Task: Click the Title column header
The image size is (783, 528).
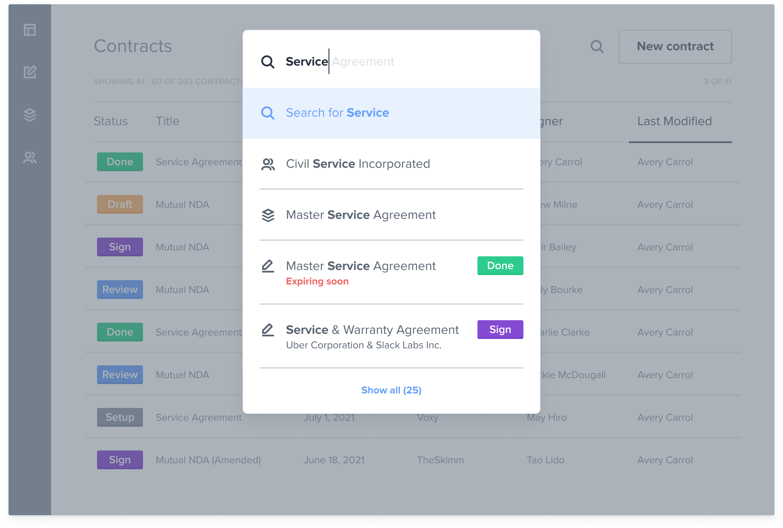Action: (x=168, y=121)
